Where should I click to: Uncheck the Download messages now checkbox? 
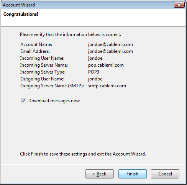(x=23, y=101)
